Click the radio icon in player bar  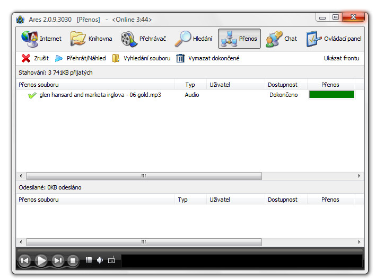pyautogui.click(x=111, y=260)
